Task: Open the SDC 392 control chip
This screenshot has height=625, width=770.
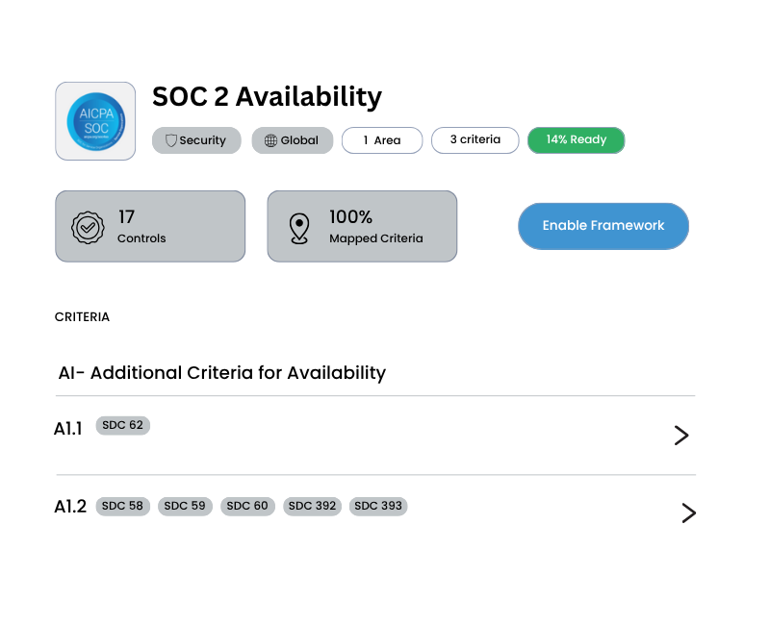Action: click(x=312, y=506)
